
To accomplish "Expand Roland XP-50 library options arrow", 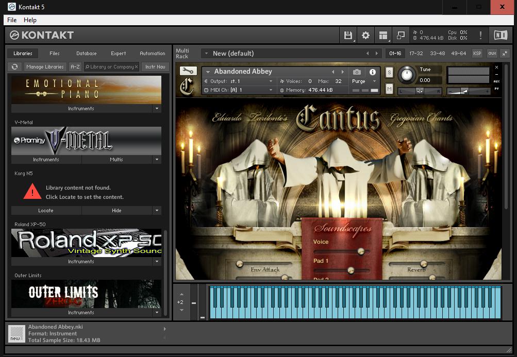I will [157, 261].
